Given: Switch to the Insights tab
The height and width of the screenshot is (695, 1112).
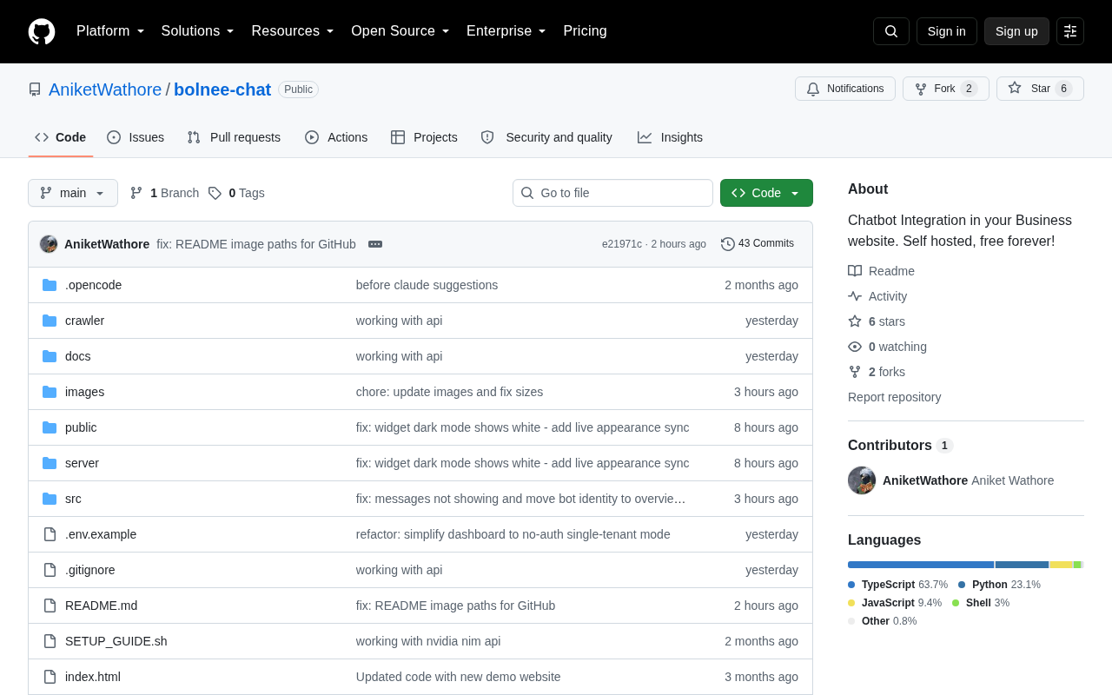Looking at the screenshot, I should (x=670, y=137).
